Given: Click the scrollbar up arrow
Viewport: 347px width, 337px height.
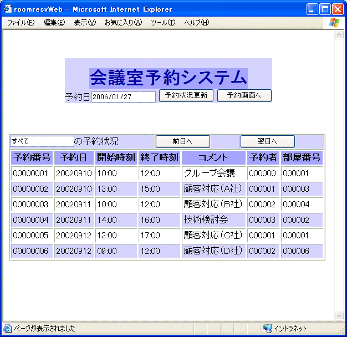Looking at the screenshot, I should tap(339, 35).
